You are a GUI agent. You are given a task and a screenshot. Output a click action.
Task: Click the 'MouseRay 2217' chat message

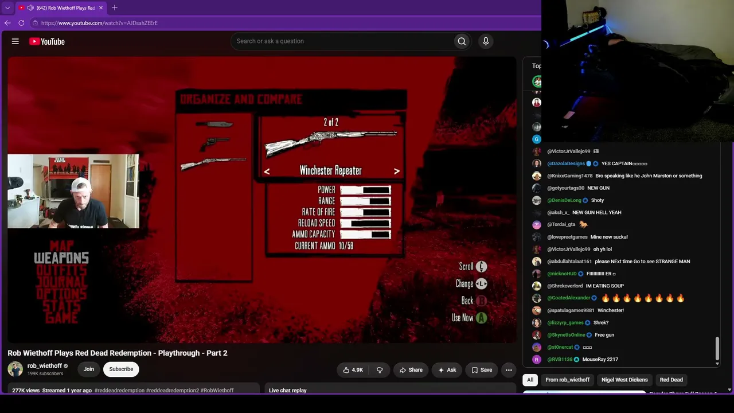[600, 360]
